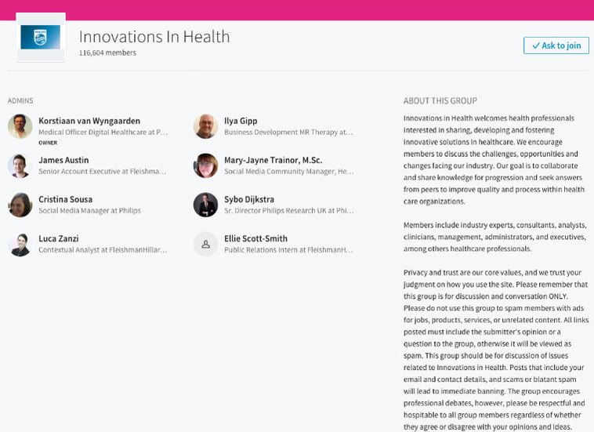594x432 pixels.
Task: Click the James Austin name link
Action: tap(63, 160)
